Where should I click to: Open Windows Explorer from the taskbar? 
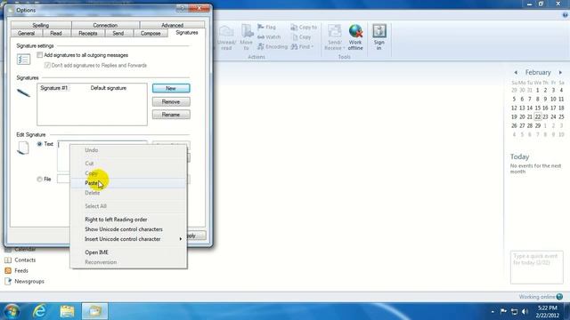point(67,311)
